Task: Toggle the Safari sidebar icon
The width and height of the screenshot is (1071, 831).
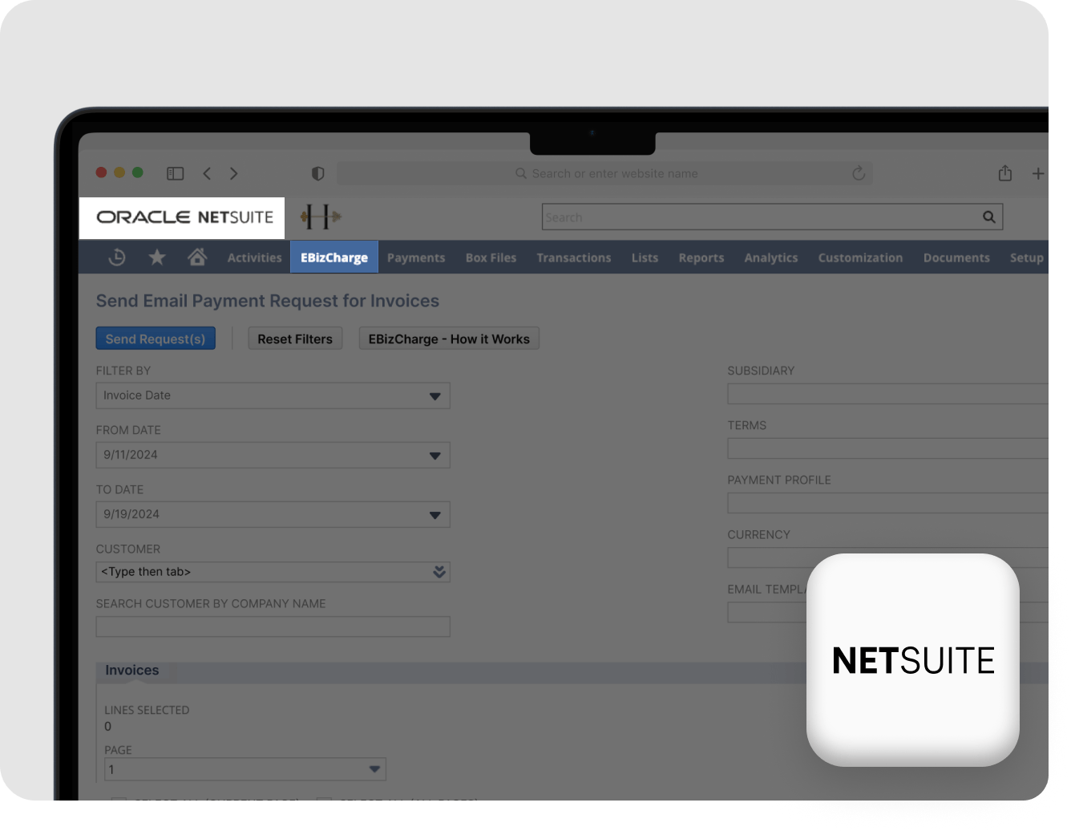Action: pyautogui.click(x=175, y=173)
